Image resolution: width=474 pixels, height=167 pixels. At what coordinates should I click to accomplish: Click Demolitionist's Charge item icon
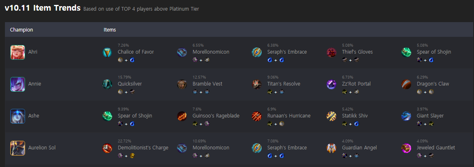click(107, 148)
